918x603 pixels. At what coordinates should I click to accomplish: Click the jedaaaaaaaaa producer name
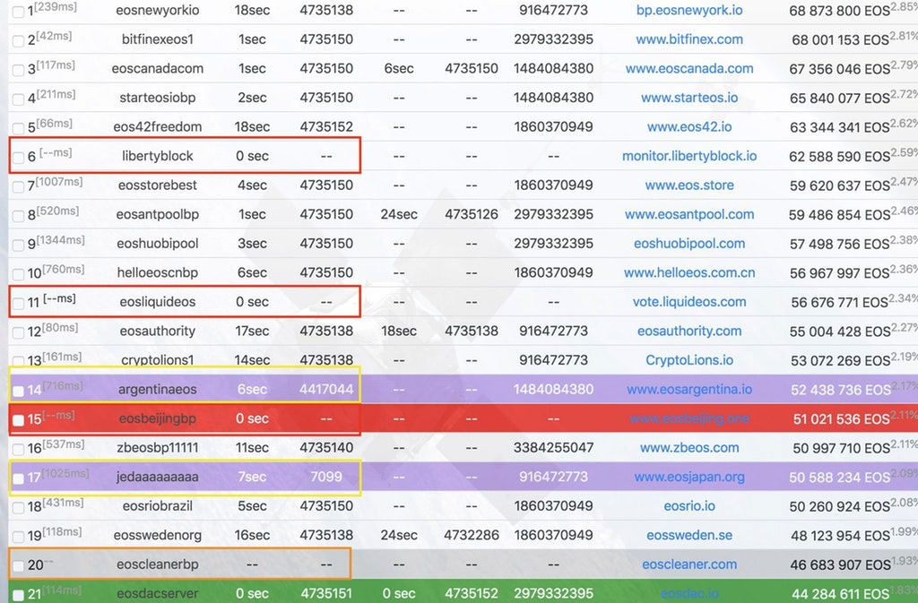(x=158, y=478)
